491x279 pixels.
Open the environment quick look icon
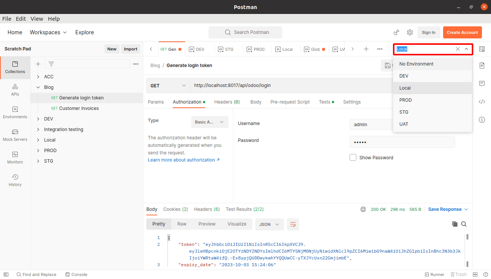[x=482, y=49]
